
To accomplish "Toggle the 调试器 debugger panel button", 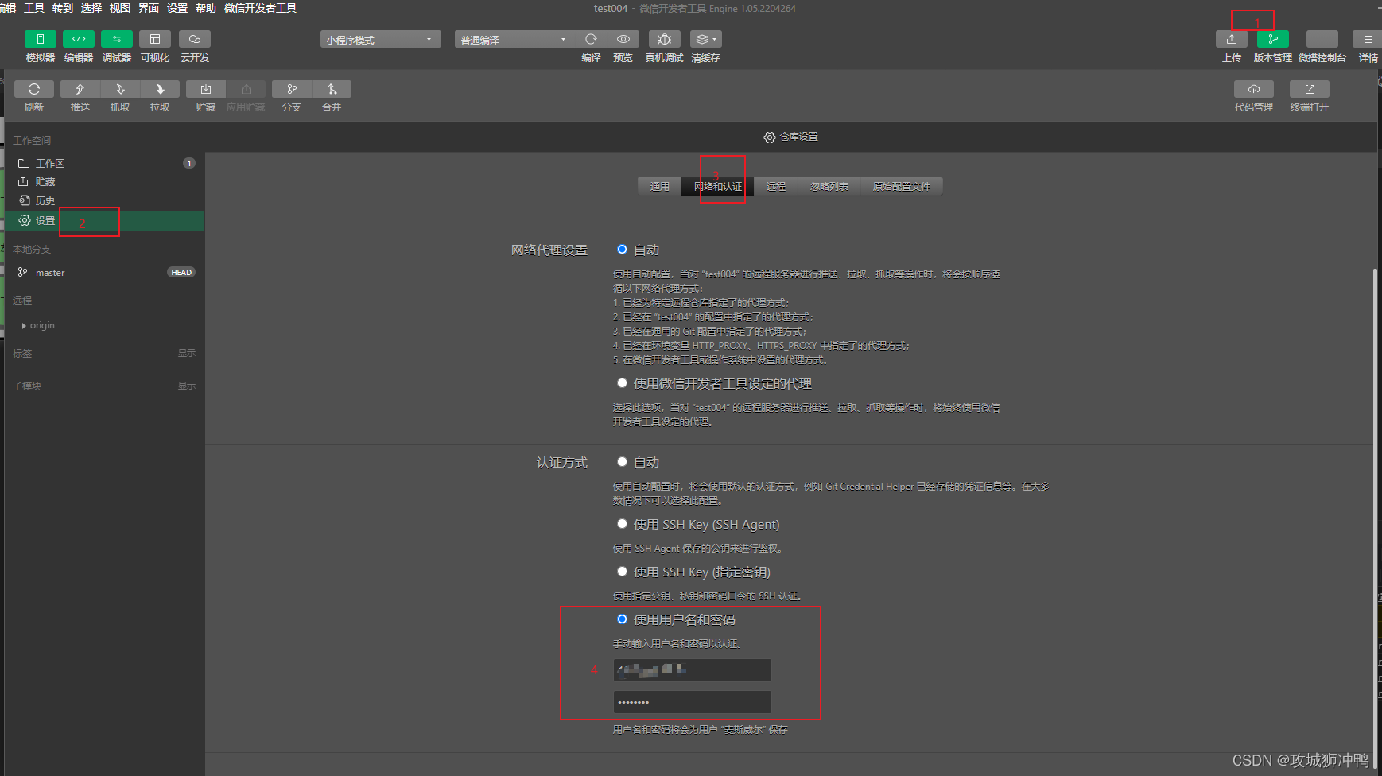I will [117, 39].
